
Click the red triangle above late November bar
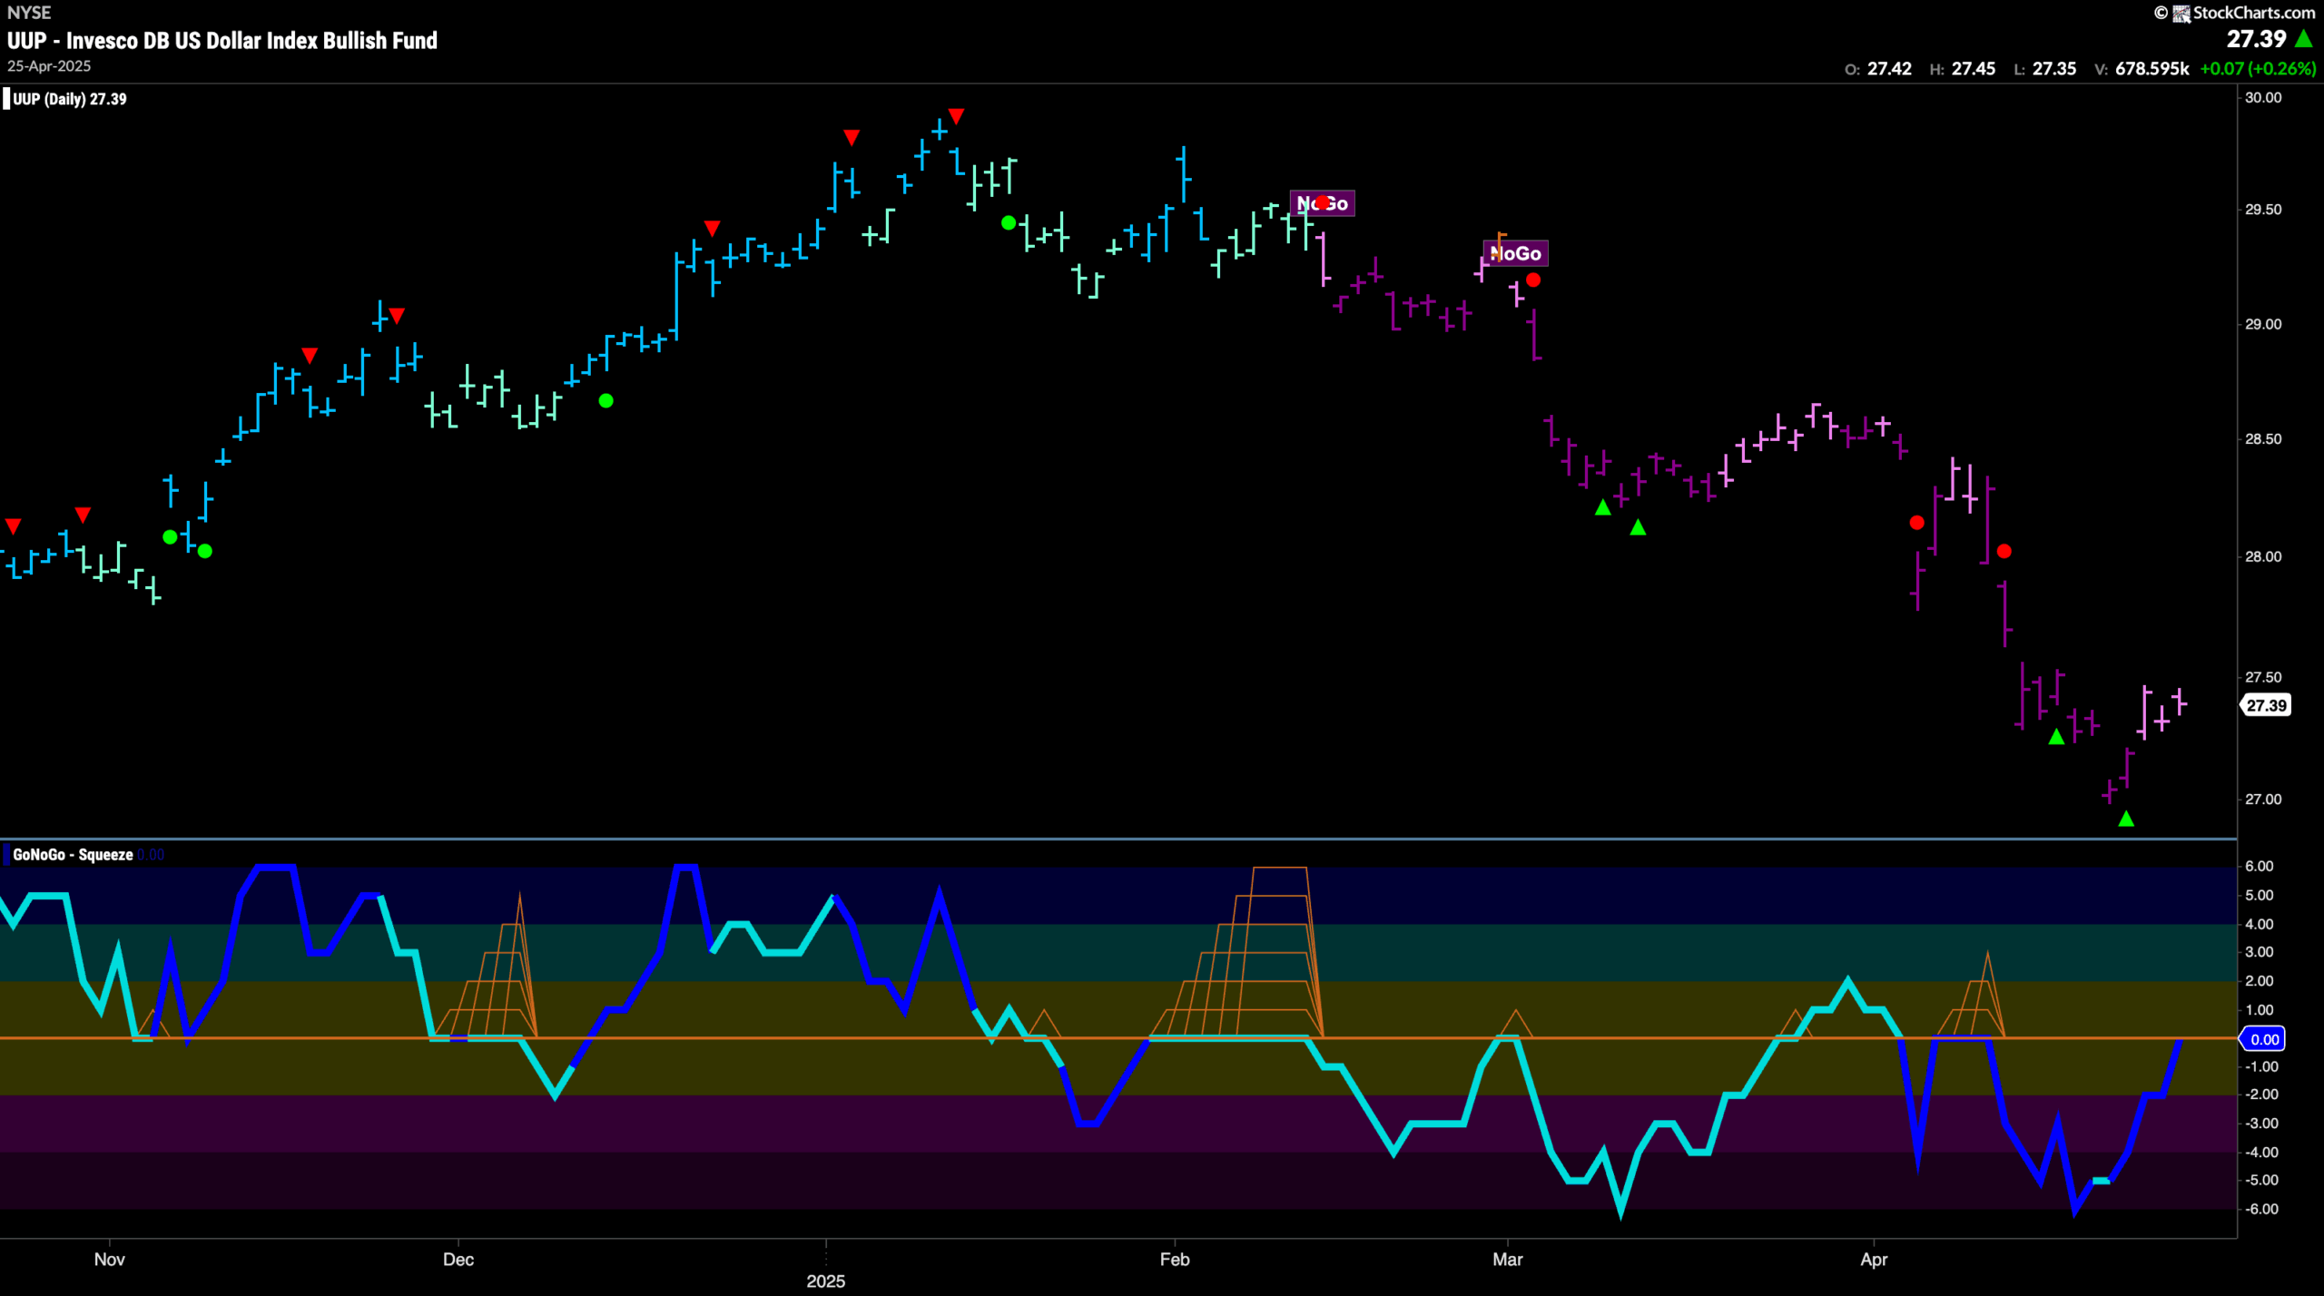[397, 315]
